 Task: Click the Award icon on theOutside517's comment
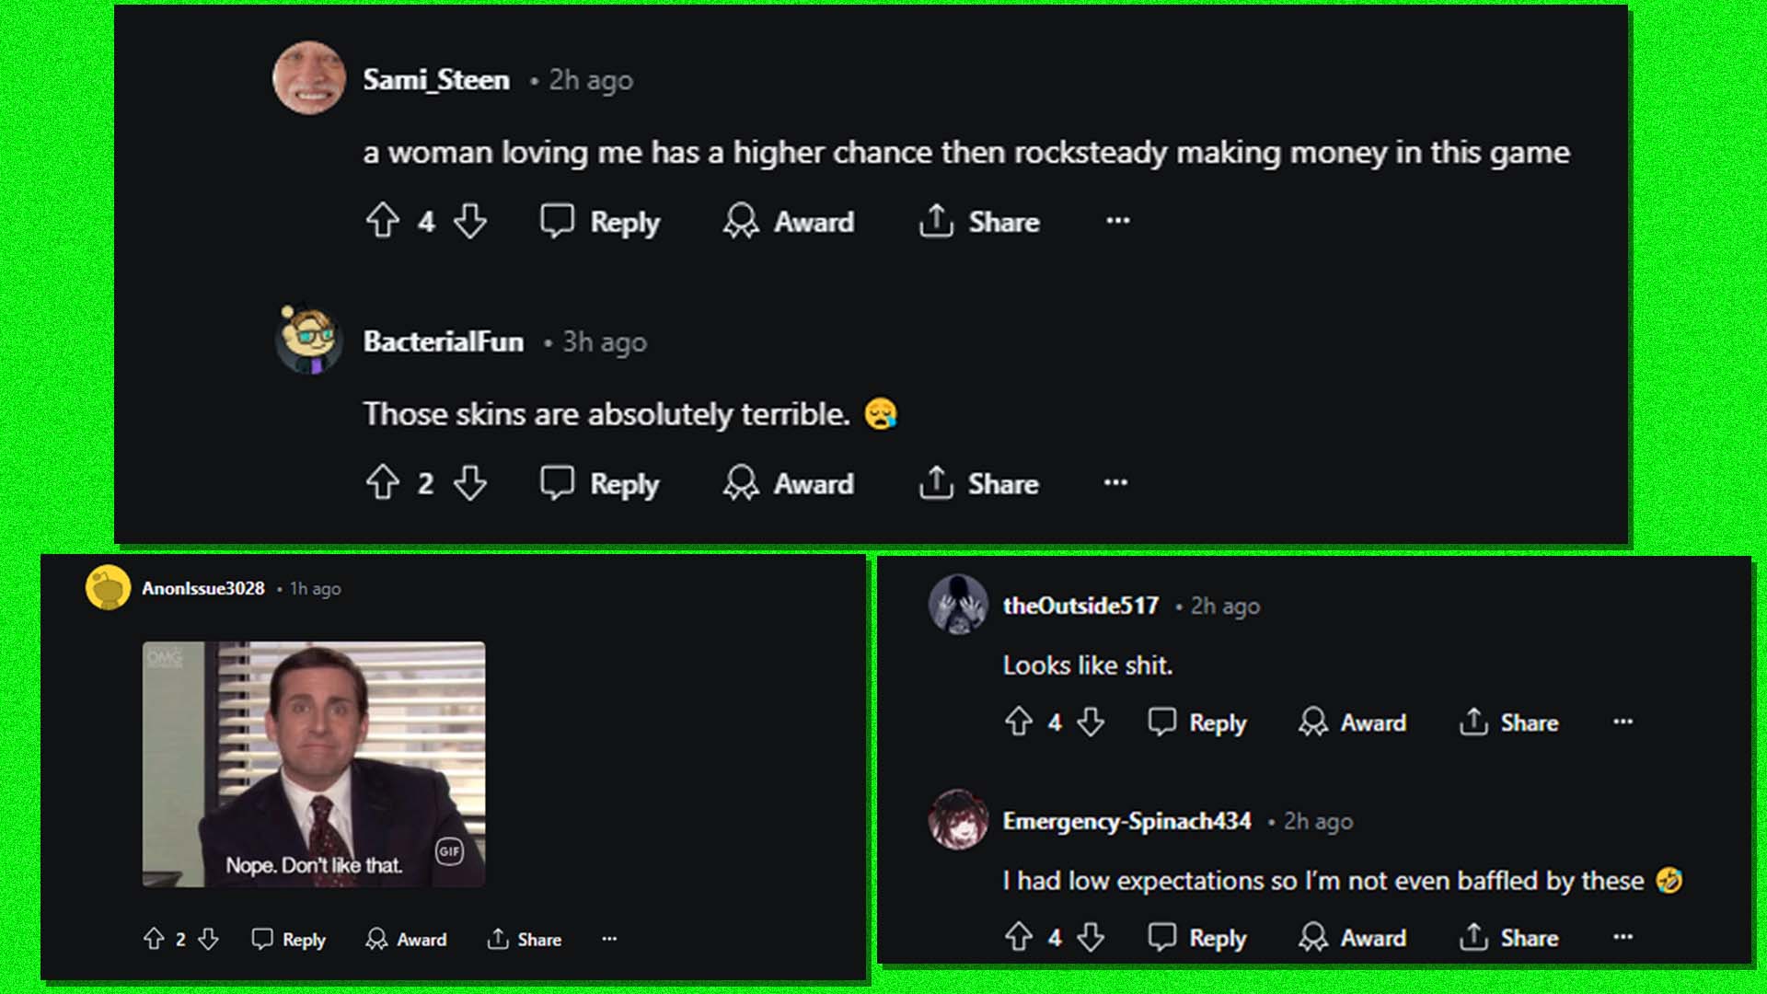(1314, 722)
